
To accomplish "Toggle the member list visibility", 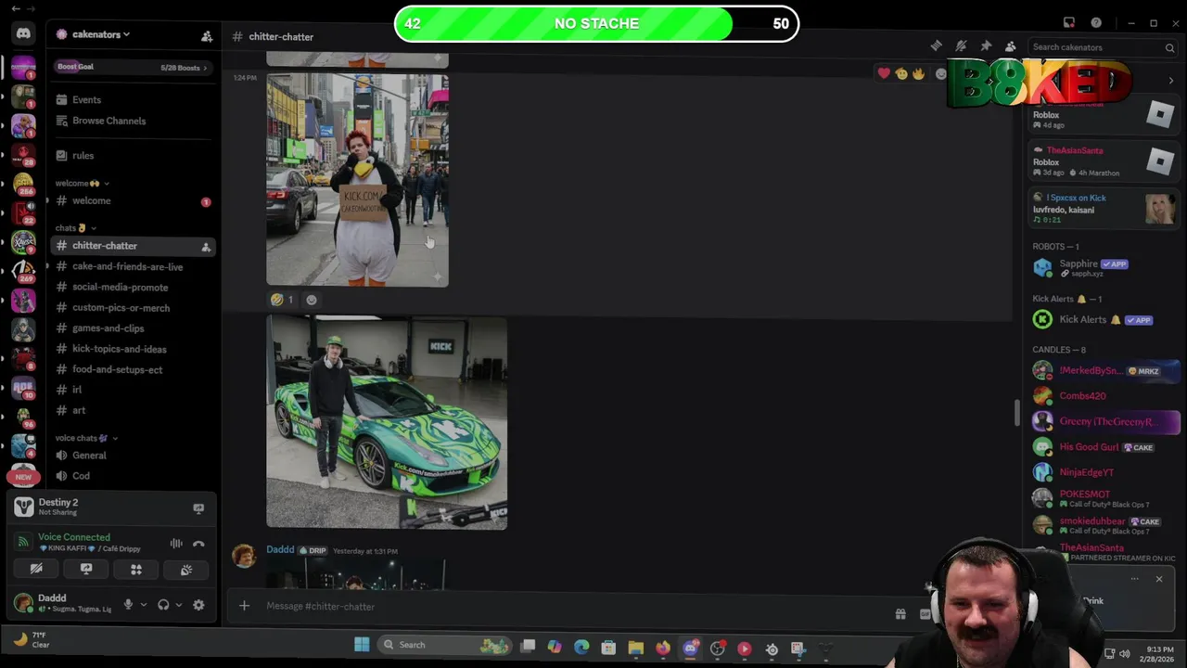I will click(1011, 46).
